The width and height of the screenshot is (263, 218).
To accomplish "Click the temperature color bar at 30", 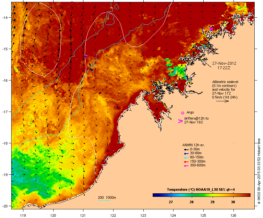I will tap(233, 195).
